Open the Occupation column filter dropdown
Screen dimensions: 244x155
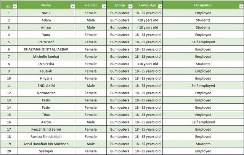[240, 6]
